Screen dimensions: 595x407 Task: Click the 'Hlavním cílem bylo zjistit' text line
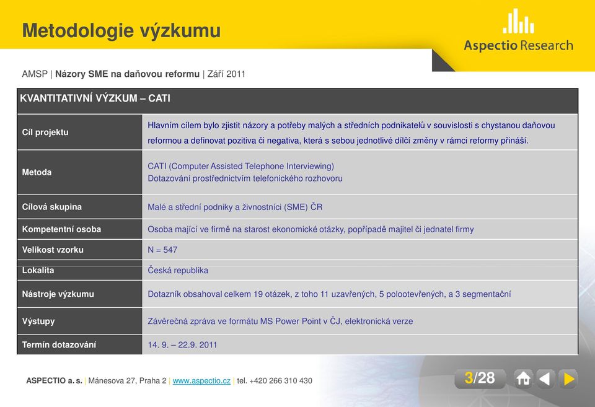[351, 125]
